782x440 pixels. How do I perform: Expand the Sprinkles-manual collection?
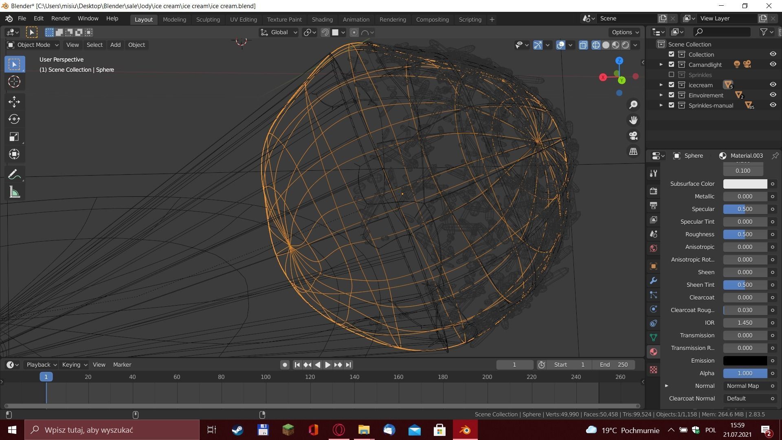(661, 105)
